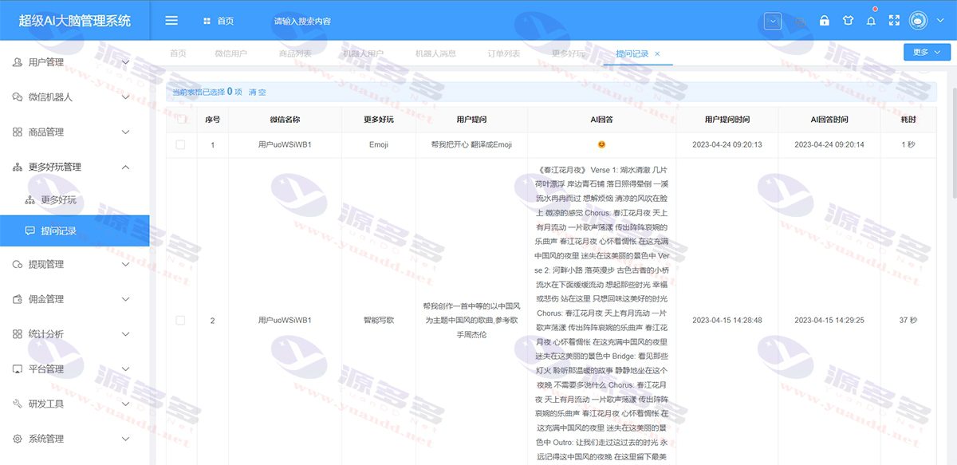Click the 清空 selection link

pyautogui.click(x=257, y=92)
